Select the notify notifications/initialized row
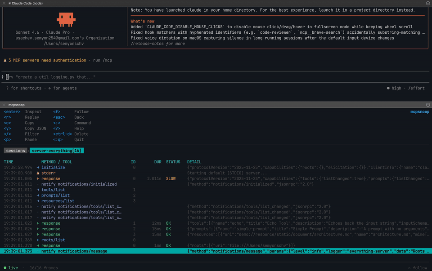Screen dimensions: 432x271 pos(216,184)
